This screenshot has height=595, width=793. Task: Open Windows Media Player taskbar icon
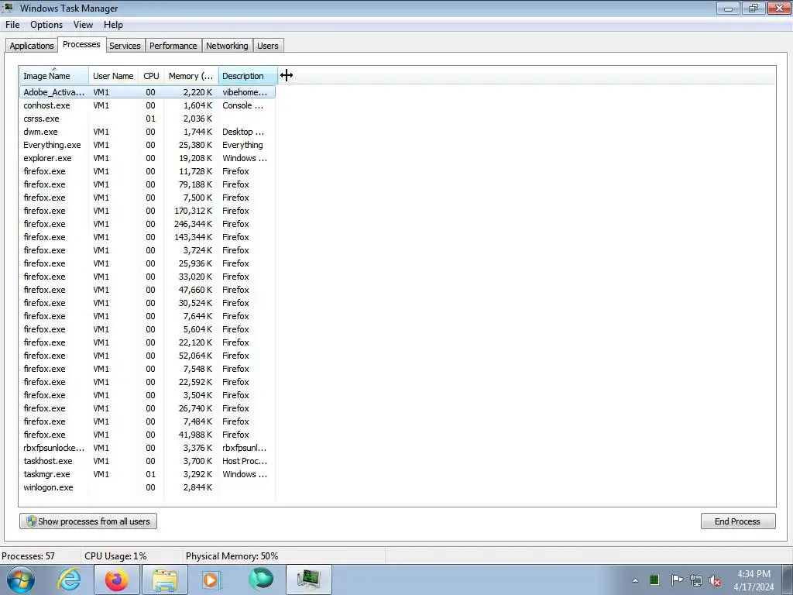click(212, 580)
